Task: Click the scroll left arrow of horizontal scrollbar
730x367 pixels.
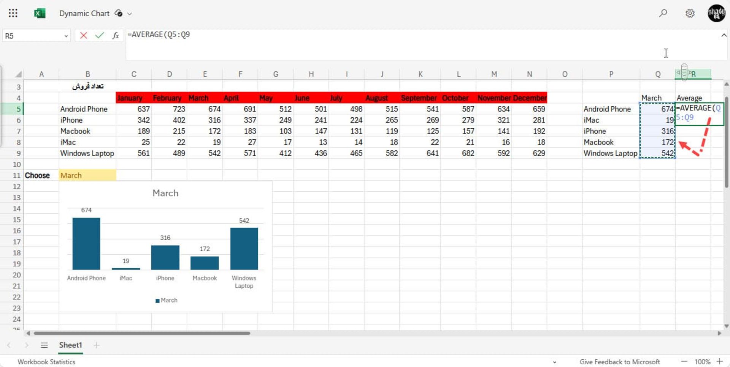Action: (x=28, y=333)
